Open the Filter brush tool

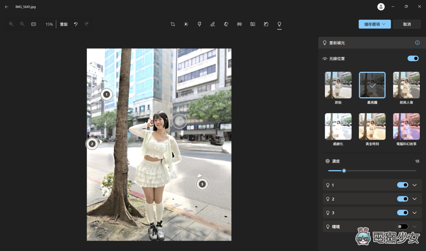click(199, 24)
